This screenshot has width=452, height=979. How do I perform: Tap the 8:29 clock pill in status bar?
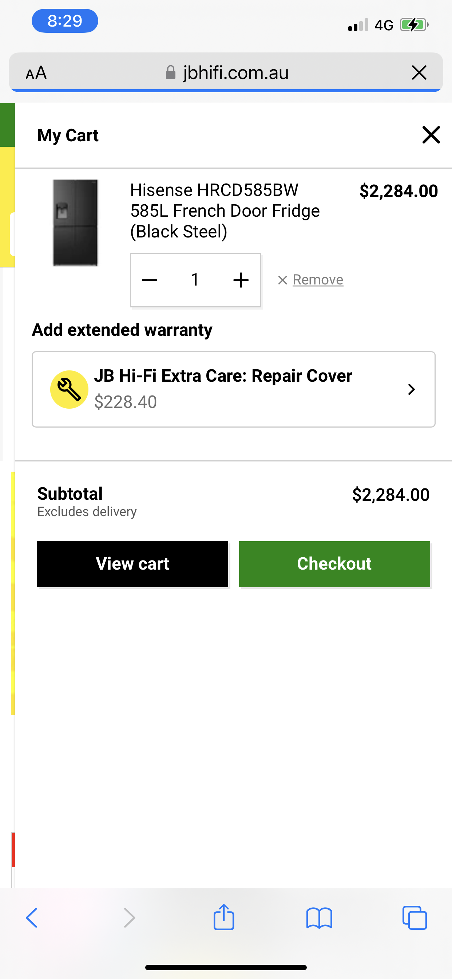tap(65, 21)
